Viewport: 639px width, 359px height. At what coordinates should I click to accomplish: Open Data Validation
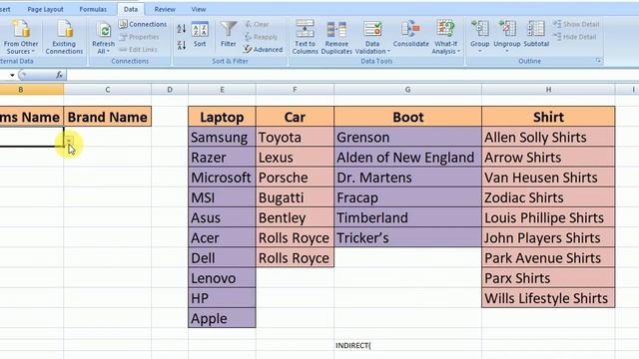(x=372, y=37)
